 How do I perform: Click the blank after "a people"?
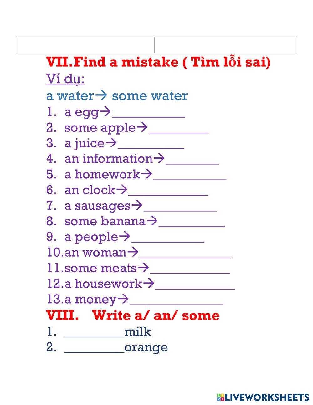click(168, 238)
